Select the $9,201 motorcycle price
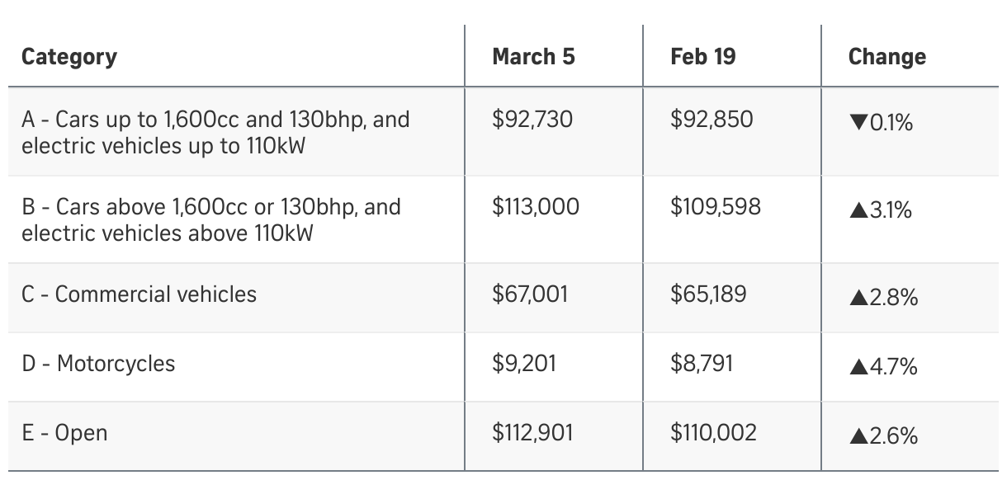Image resolution: width=1007 pixels, height=480 pixels. tap(524, 364)
